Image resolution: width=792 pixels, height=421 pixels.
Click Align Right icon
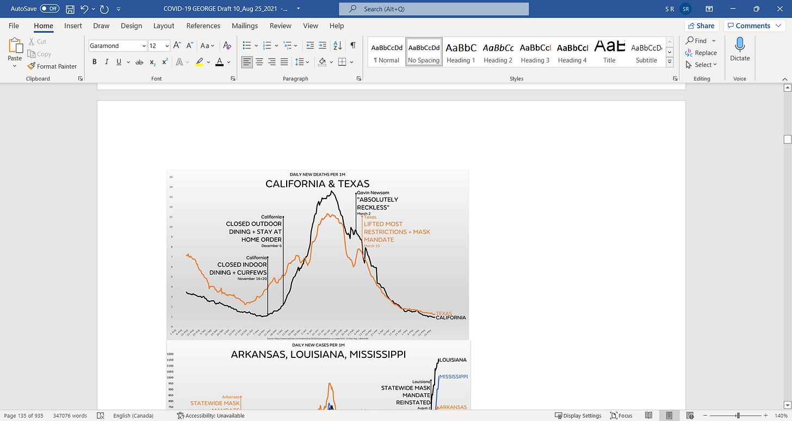272,62
